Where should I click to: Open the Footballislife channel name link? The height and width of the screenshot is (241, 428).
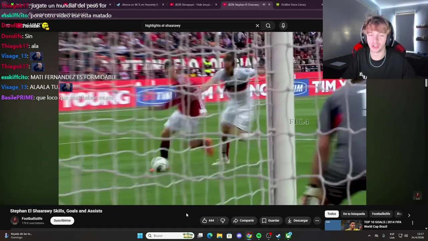32,219
